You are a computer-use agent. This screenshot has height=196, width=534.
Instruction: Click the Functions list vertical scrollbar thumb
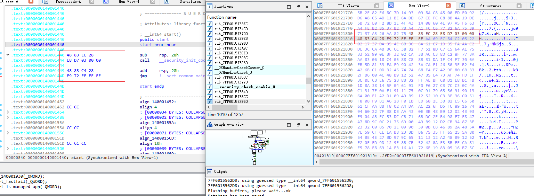point(308,80)
